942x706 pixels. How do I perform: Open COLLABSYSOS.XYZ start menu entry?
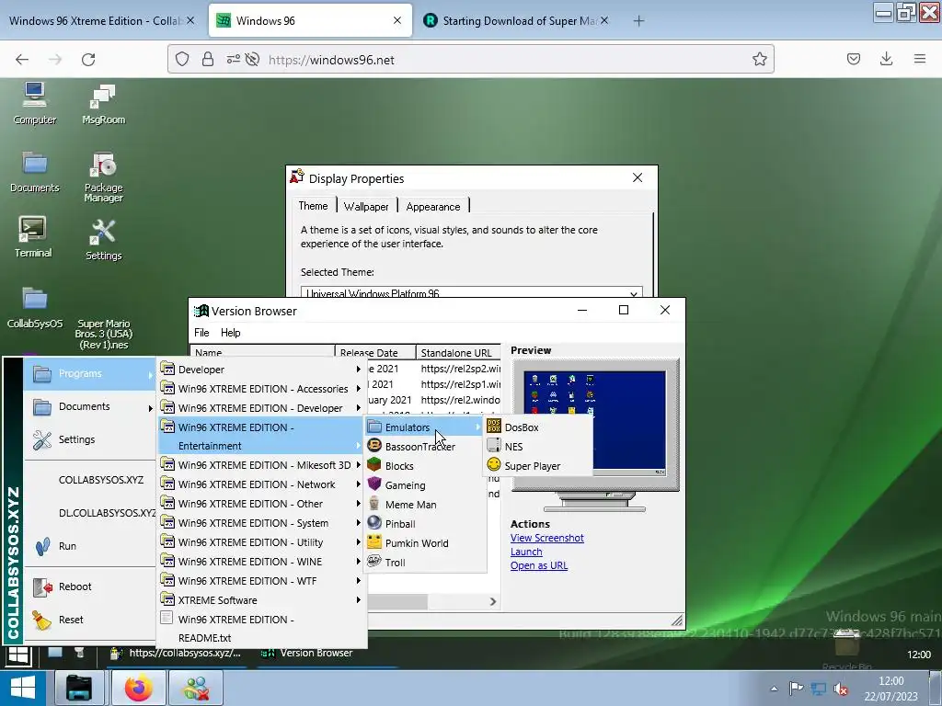pos(89,480)
